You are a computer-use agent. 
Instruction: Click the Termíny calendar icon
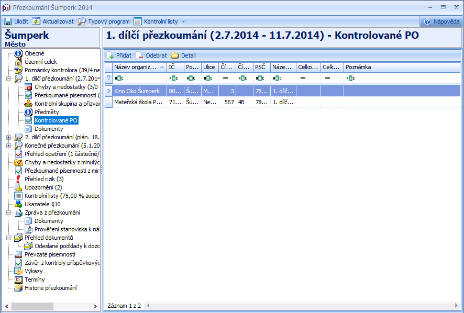18,280
